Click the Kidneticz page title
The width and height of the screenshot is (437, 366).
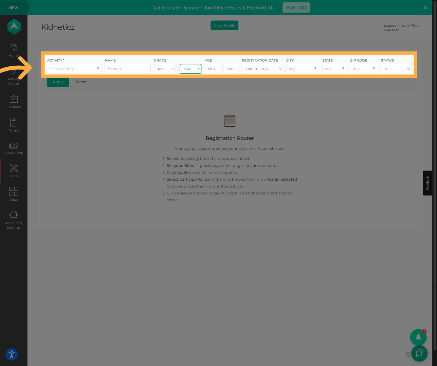tap(58, 27)
